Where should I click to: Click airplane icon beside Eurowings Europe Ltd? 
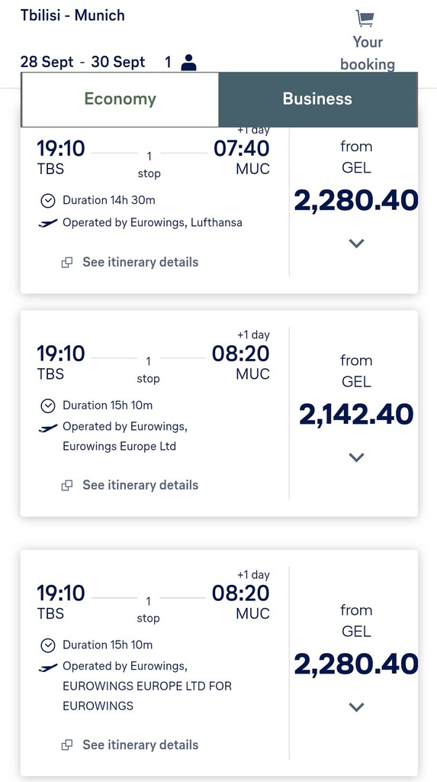pos(48,428)
